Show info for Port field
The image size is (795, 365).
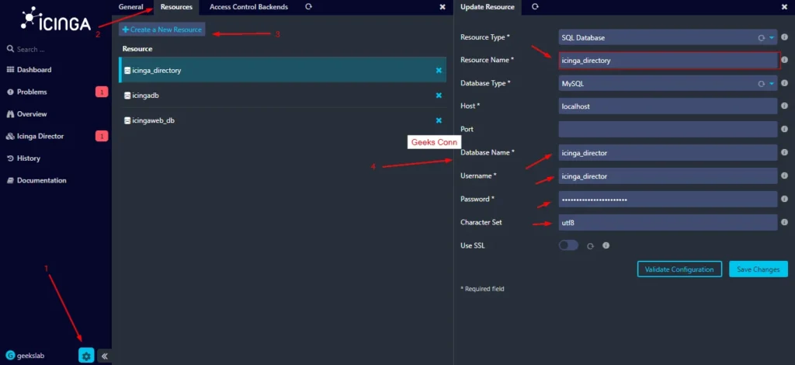pos(784,129)
